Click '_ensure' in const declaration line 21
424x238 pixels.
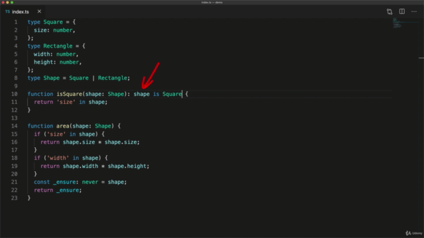pyautogui.click(x=64, y=182)
